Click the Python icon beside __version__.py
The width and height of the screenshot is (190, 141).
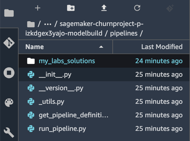tap(31, 88)
